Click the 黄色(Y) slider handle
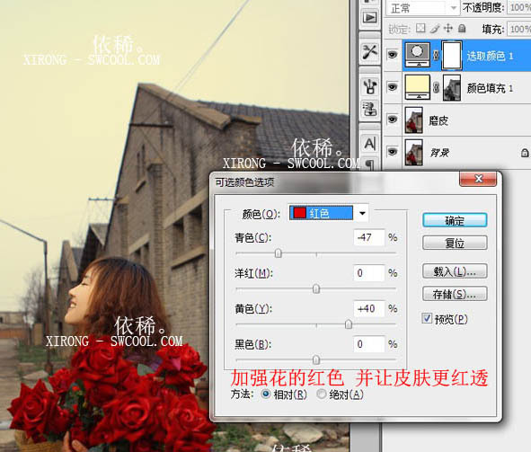The width and height of the screenshot is (531, 452). pos(348,324)
